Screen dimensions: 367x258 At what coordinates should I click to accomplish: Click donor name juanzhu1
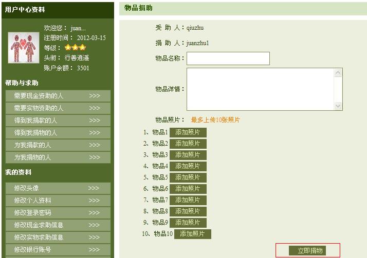198,43
